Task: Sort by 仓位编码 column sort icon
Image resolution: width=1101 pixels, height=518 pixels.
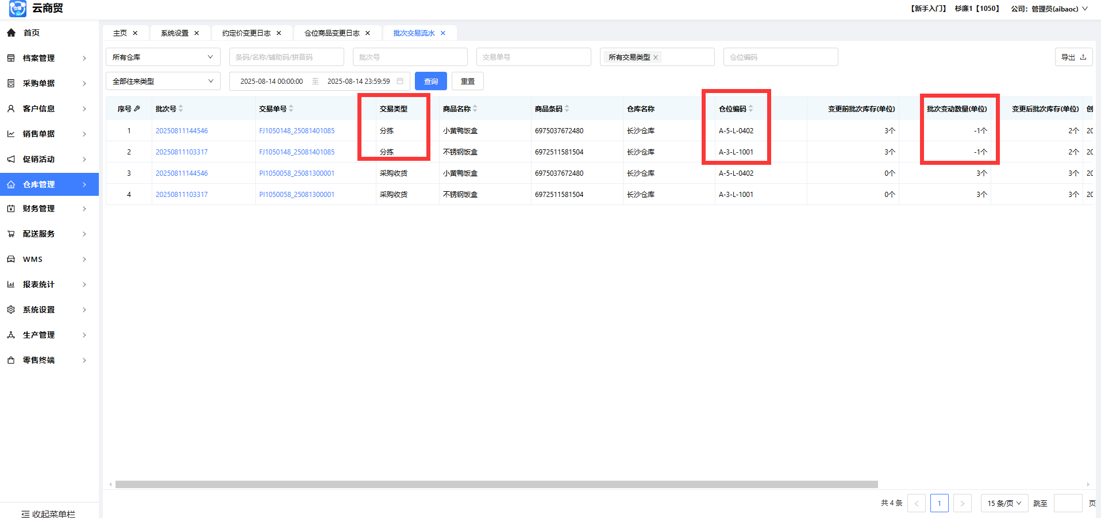Action: pyautogui.click(x=751, y=109)
